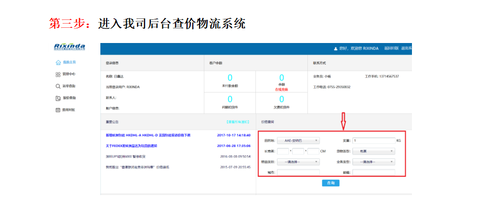
Task: Click the red 在线充值 link
Action: tap(282, 90)
